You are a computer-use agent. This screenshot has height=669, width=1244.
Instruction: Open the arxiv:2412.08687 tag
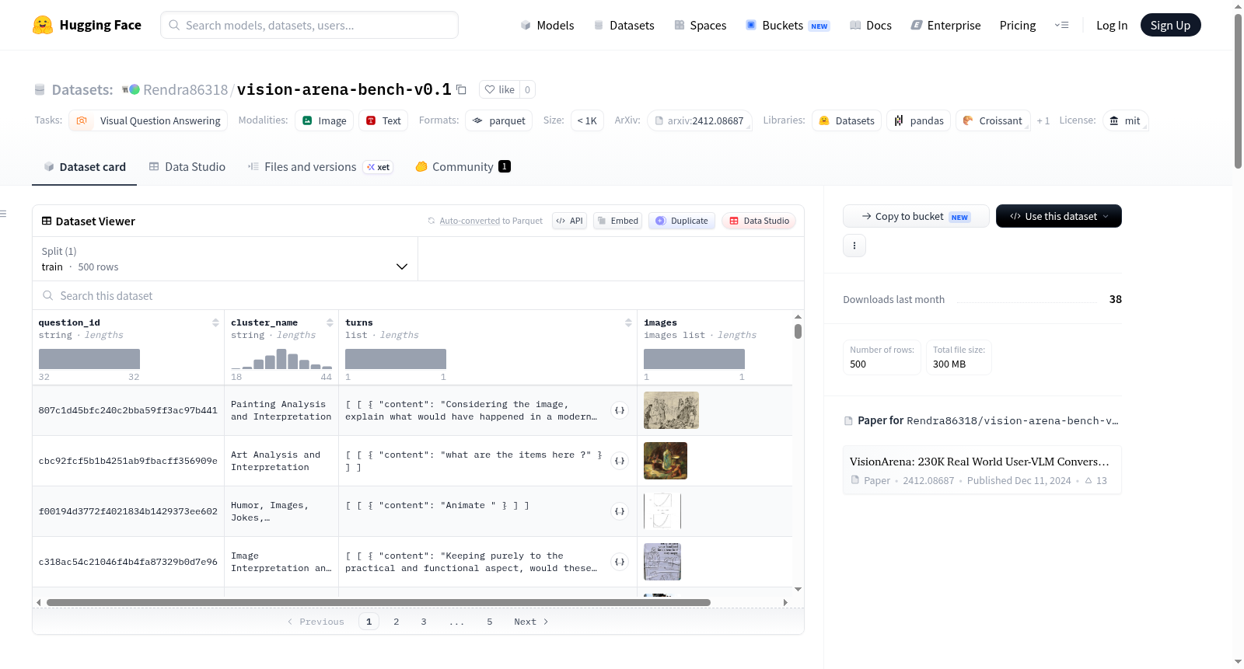(x=700, y=120)
